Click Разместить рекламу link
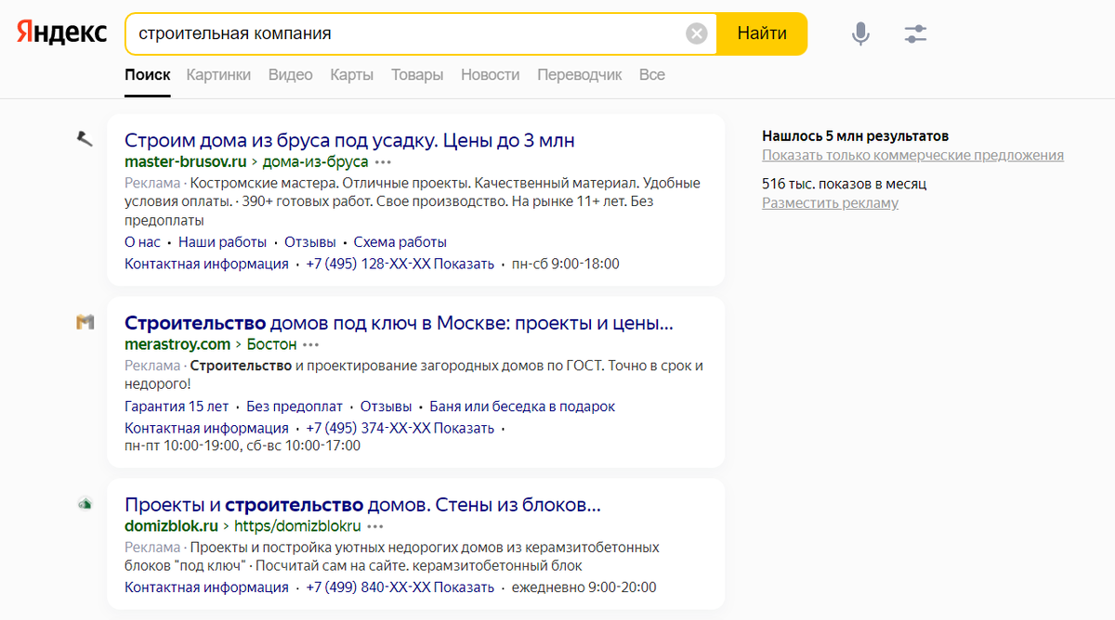The width and height of the screenshot is (1115, 620). pos(831,203)
